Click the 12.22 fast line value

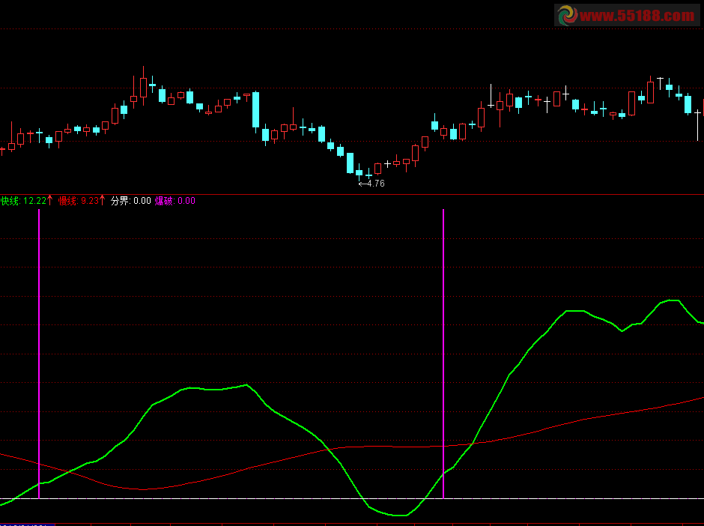[34, 201]
